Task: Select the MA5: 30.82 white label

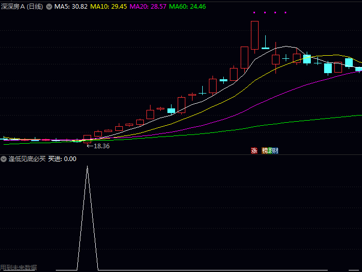Action: (71, 7)
